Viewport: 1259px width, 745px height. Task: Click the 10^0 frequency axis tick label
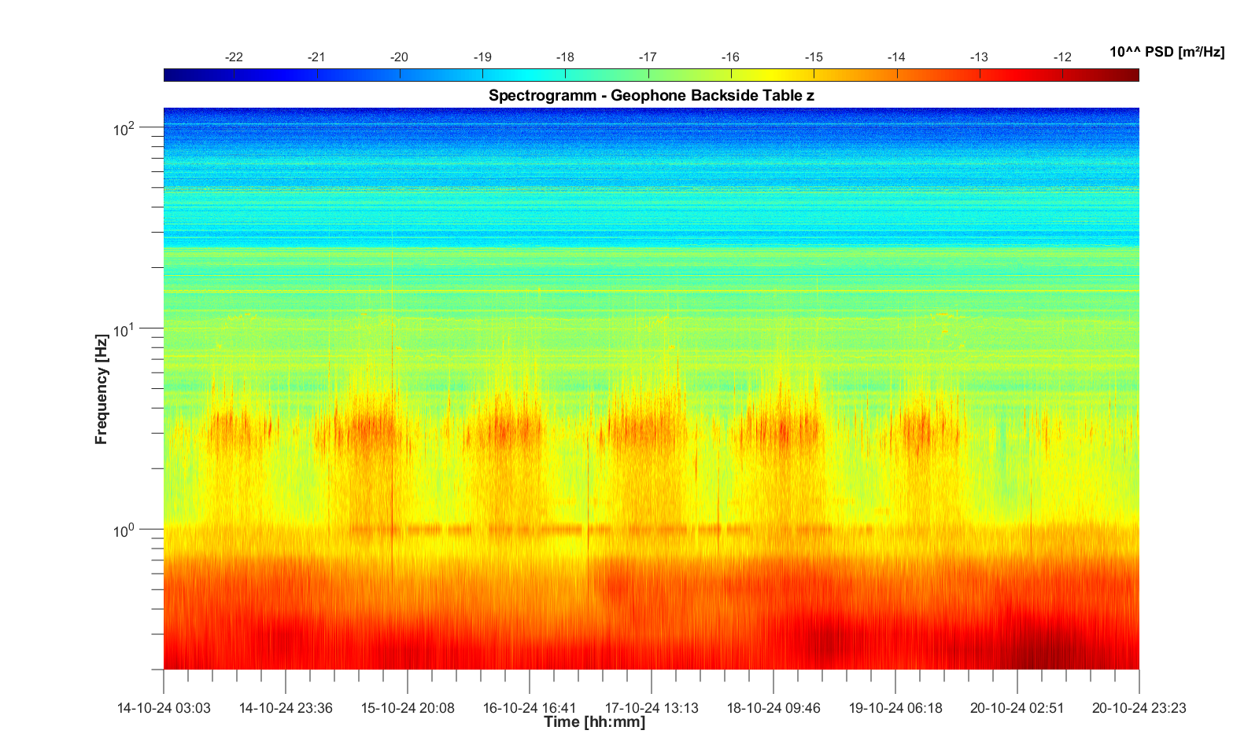point(124,530)
